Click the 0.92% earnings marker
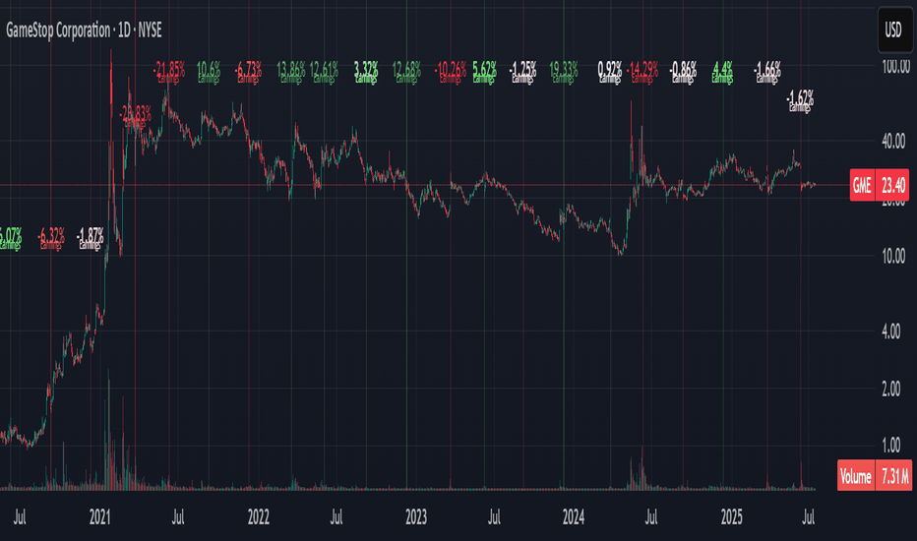Viewport: 917px width, 541px height. (610, 72)
